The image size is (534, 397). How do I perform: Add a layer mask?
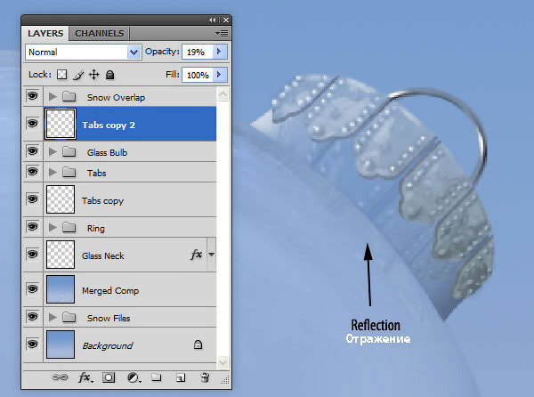109,377
